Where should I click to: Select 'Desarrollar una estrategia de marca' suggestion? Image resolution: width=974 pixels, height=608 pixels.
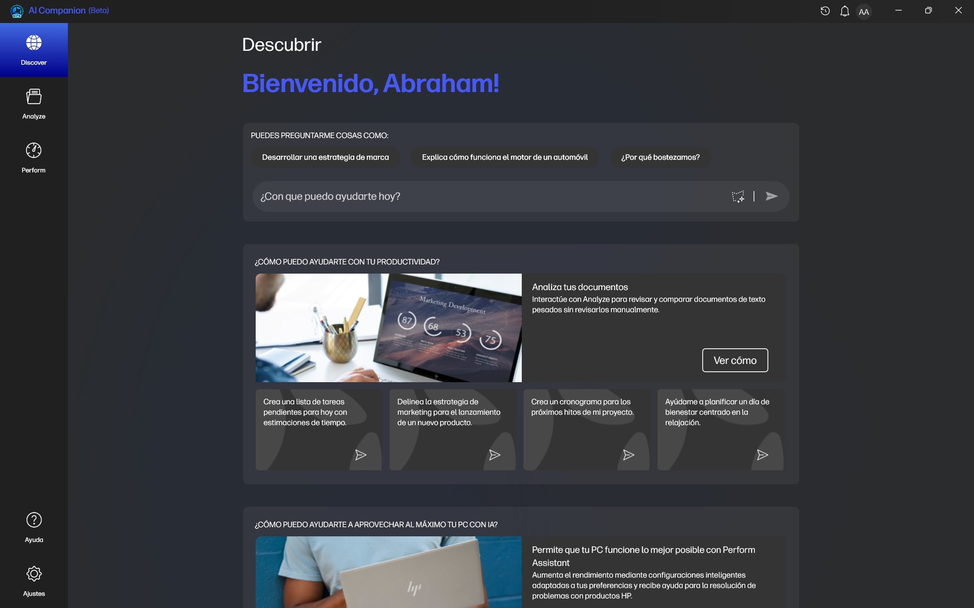point(325,157)
